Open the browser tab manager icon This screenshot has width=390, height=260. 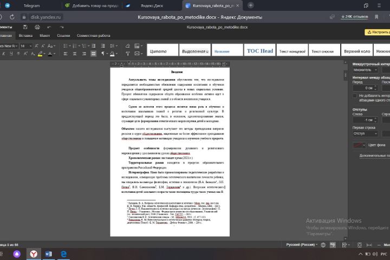point(366,5)
